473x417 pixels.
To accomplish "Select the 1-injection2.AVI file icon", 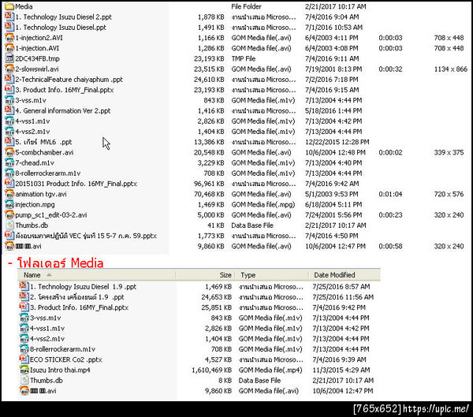I will click(x=9, y=37).
